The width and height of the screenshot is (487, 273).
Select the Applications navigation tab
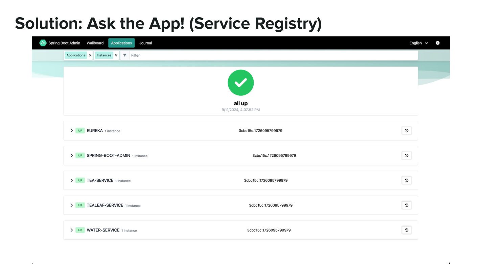click(x=121, y=43)
